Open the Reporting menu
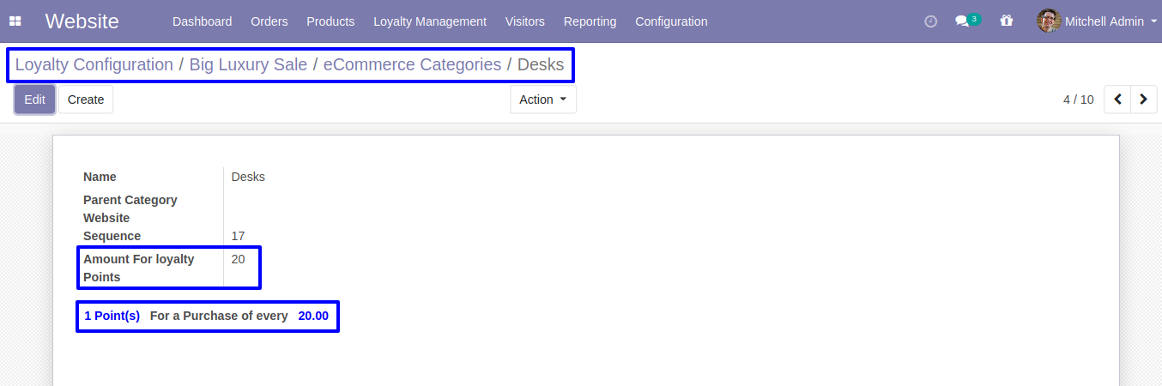Image resolution: width=1162 pixels, height=386 pixels. [590, 21]
